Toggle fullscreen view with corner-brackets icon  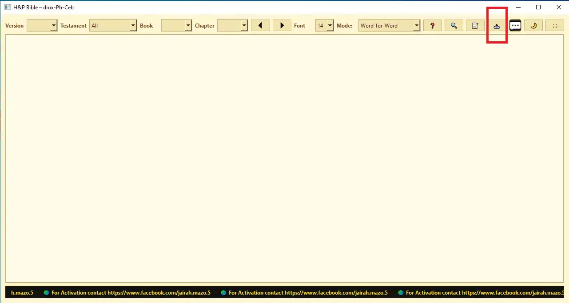(x=555, y=26)
